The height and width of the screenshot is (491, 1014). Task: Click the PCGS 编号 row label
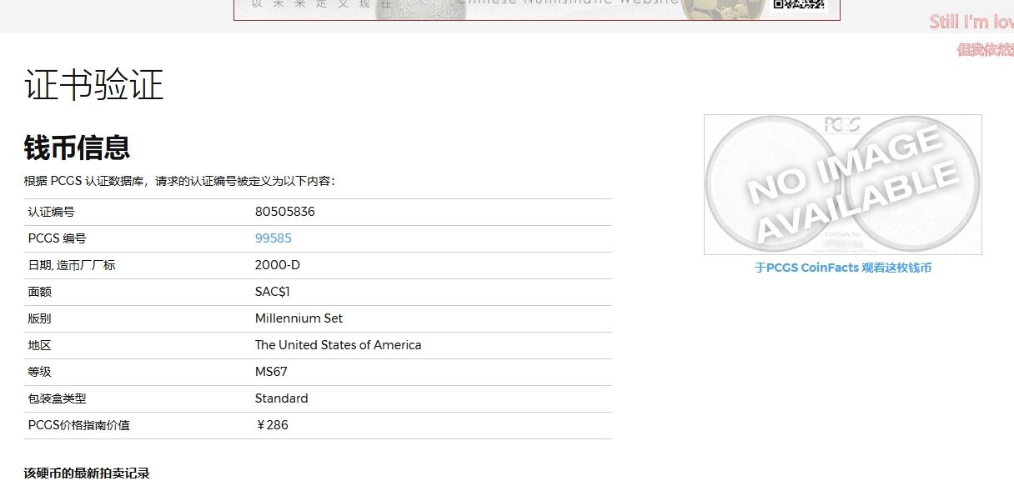(58, 238)
